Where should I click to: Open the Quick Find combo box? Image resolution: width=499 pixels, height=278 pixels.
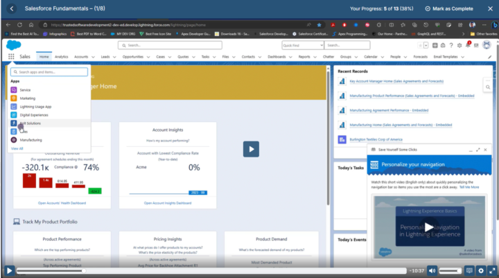click(303, 45)
